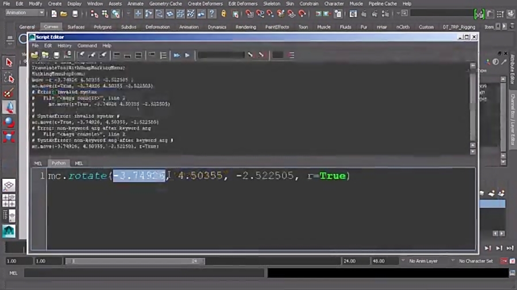Toggle curve selection mask icon
Viewport: 517px width, 290px height.
tap(159, 14)
